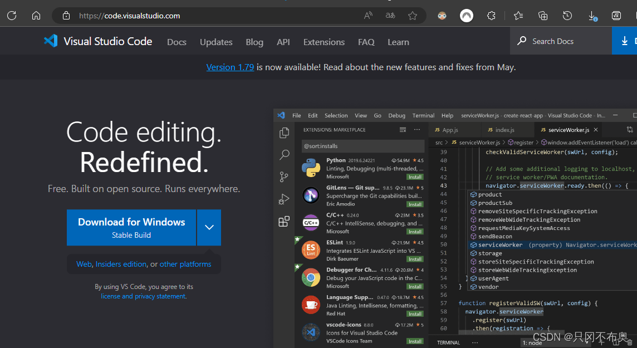Viewport: 637px width, 348px height.
Task: Open Extensions in site navigation
Action: pos(324,42)
